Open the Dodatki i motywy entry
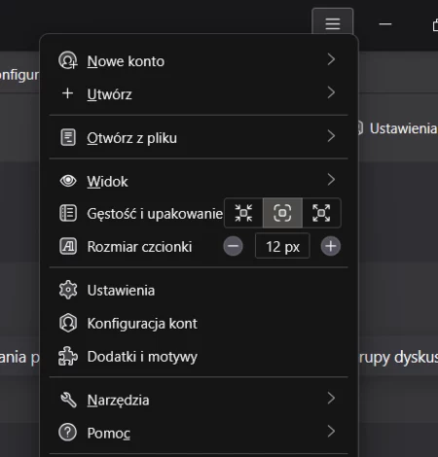Image resolution: width=438 pixels, height=457 pixels. pyautogui.click(x=199, y=357)
